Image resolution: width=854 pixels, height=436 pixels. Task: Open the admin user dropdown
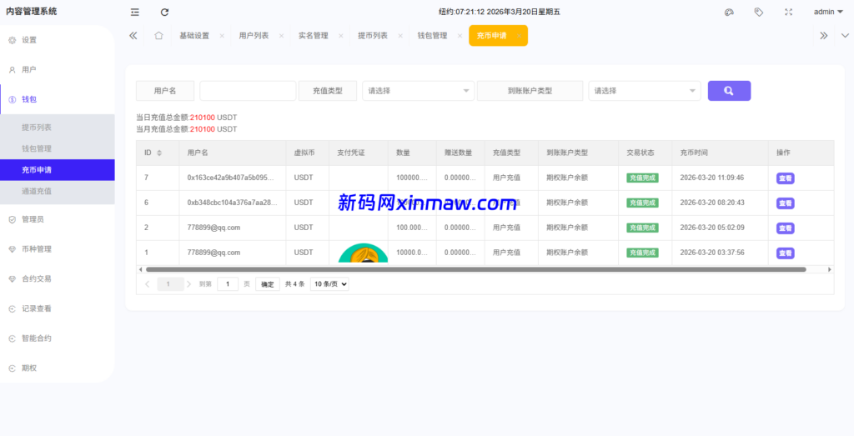[828, 12]
